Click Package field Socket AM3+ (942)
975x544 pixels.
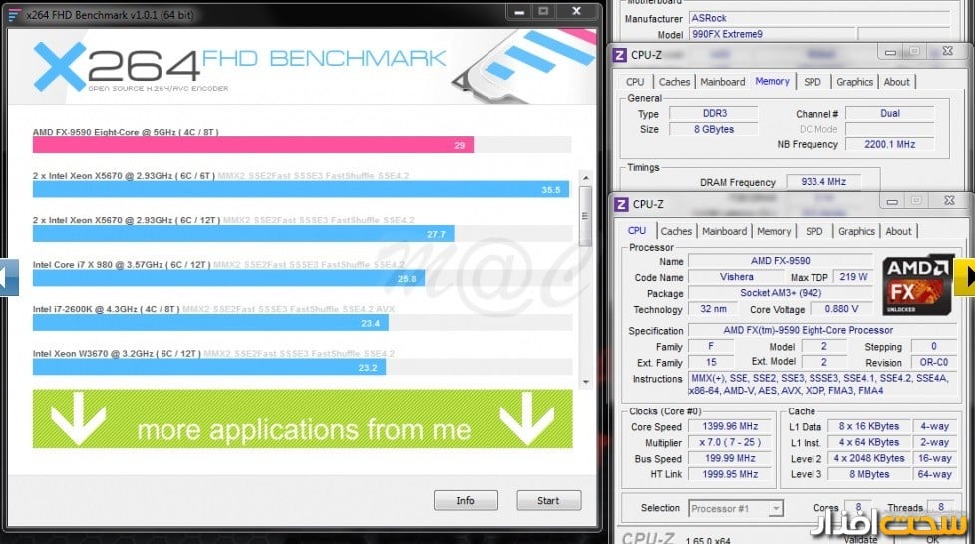[x=780, y=293]
